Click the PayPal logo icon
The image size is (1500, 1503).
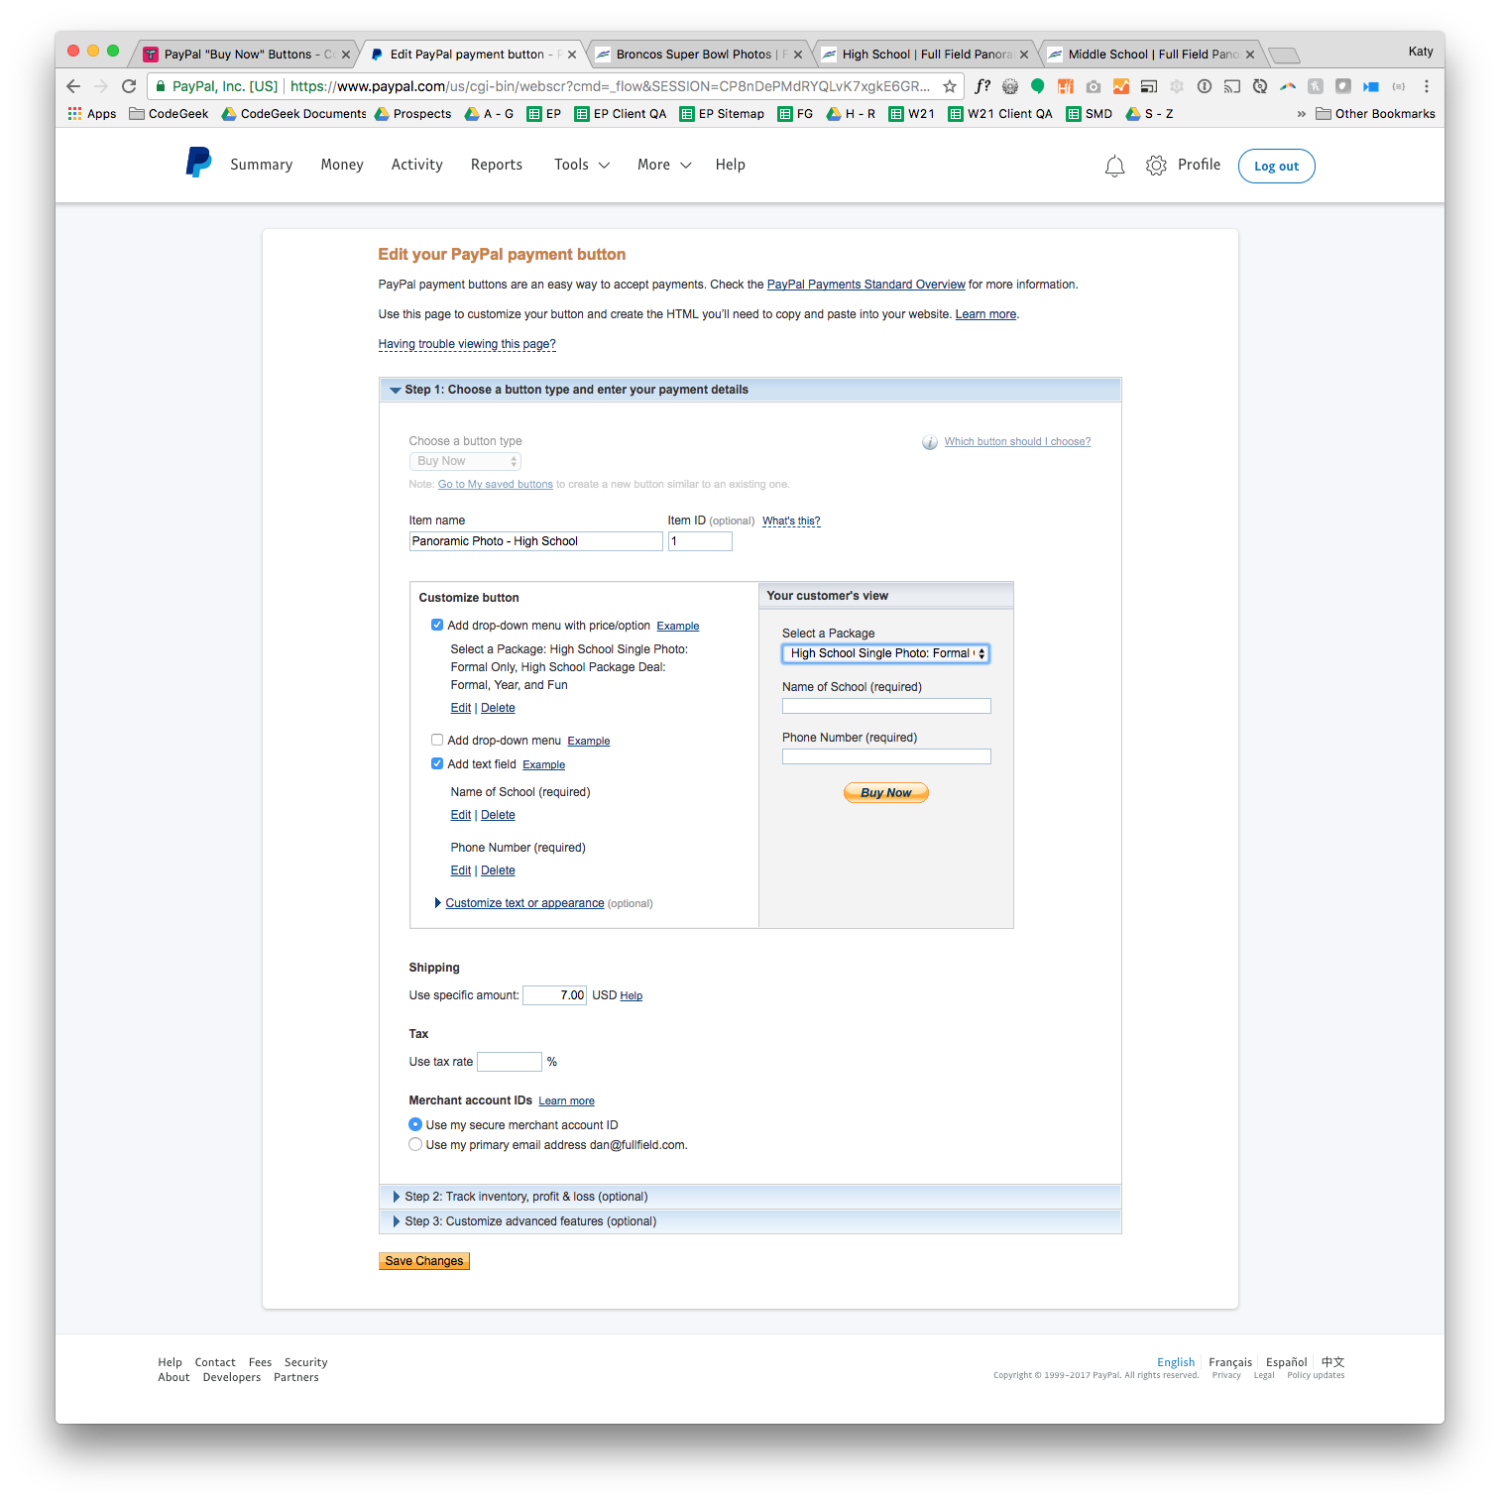coord(198,163)
